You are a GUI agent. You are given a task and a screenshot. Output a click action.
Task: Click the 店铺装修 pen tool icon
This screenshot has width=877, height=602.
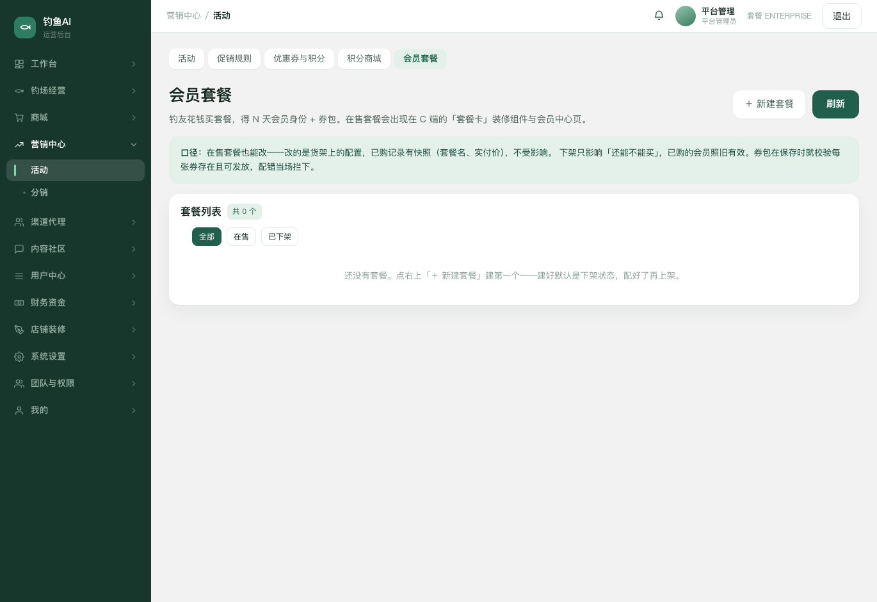coord(19,330)
